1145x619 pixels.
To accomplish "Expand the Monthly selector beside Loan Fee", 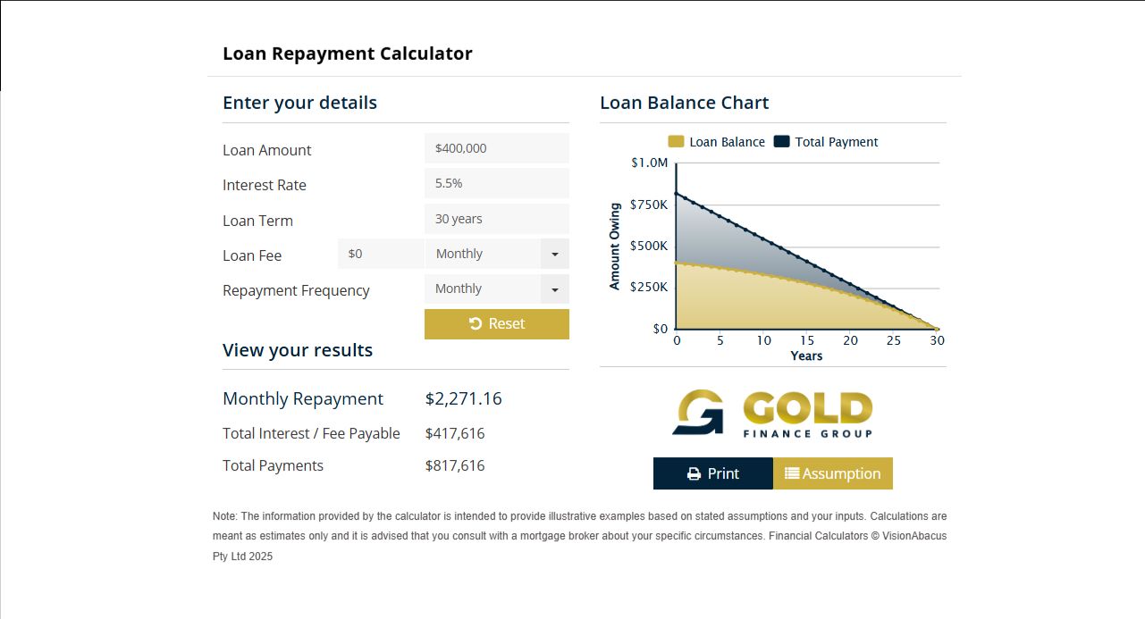I will tap(496, 254).
